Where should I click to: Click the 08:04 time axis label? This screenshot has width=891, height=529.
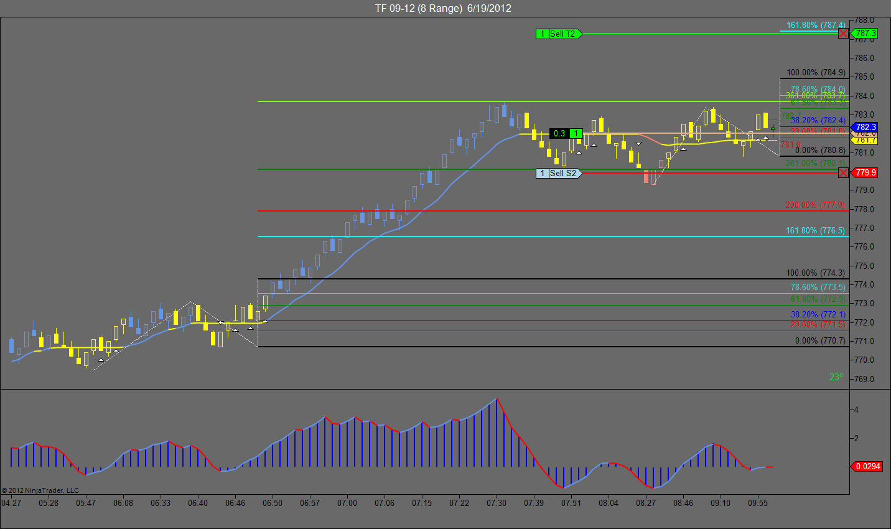(609, 503)
